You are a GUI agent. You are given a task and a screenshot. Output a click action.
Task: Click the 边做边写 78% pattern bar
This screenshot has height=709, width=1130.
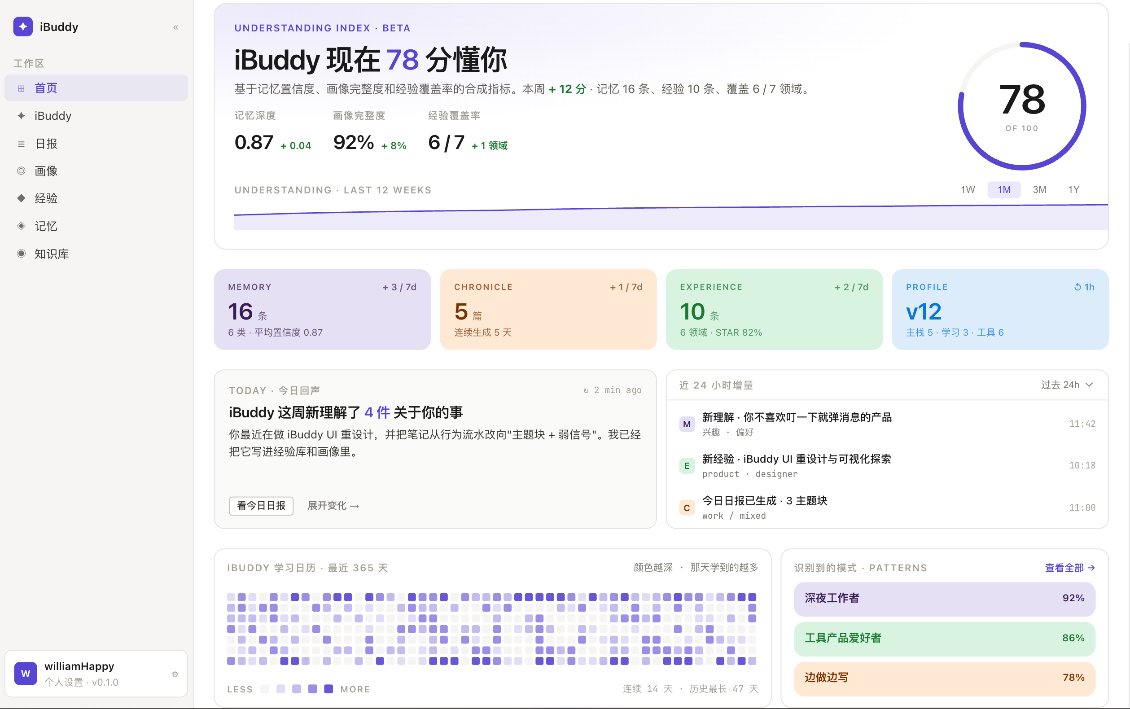(944, 678)
